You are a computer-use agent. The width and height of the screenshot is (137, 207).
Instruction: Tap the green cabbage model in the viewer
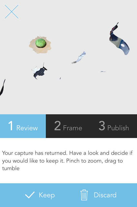pos(41,43)
